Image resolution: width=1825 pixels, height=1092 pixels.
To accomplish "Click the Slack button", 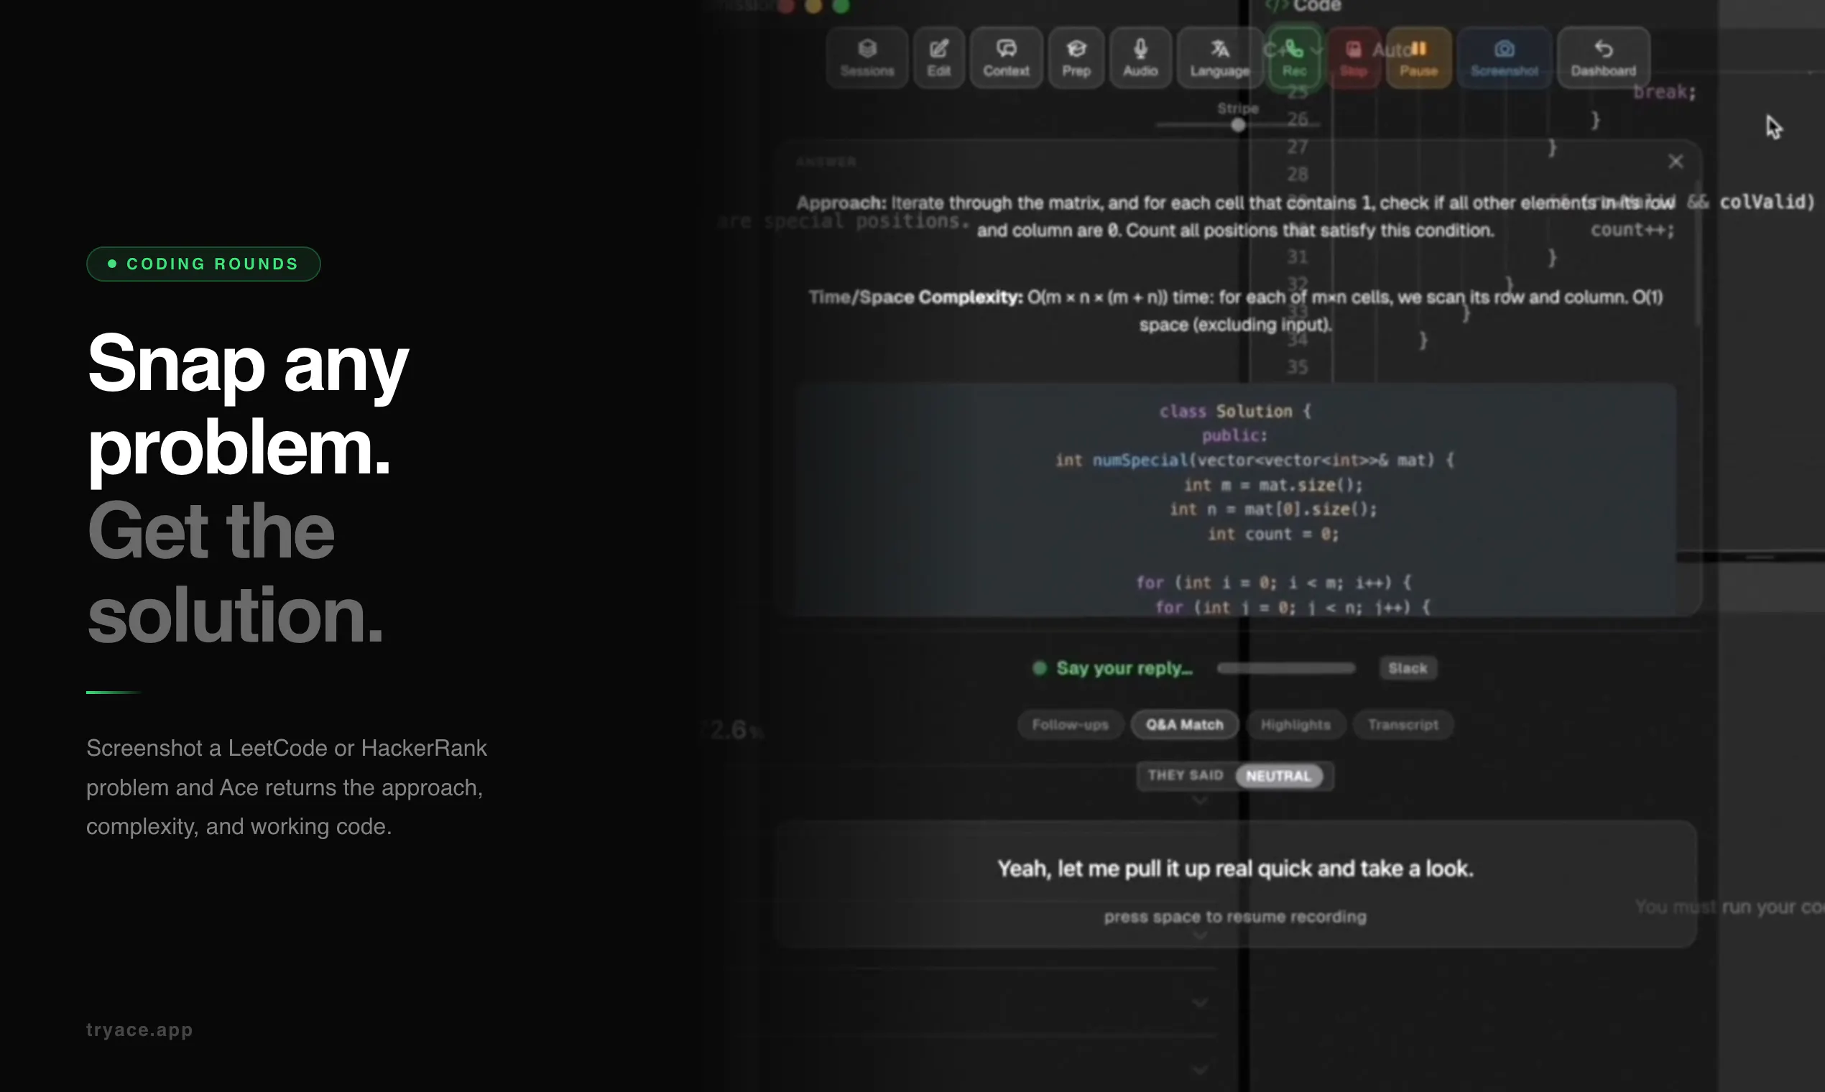I will click(1407, 668).
